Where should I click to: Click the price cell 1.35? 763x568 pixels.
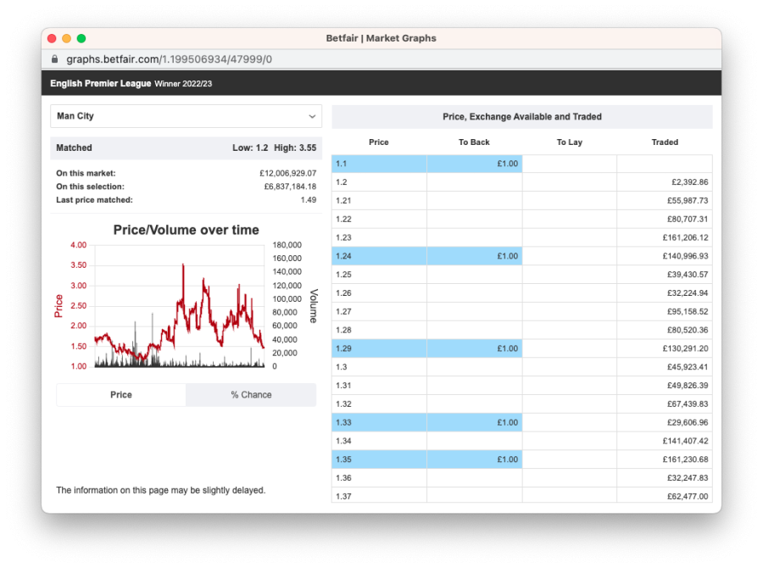pos(380,459)
